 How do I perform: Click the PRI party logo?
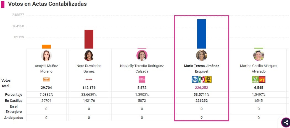(202, 79)
